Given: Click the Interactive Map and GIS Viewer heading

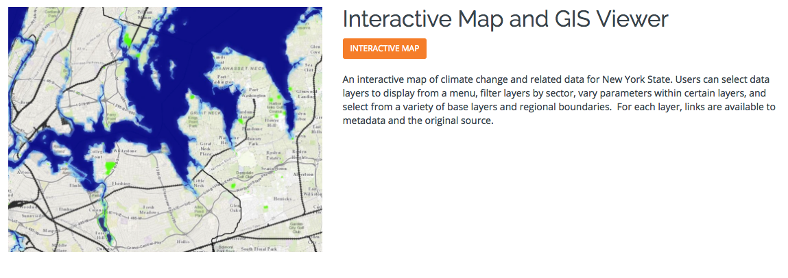Looking at the screenshot, I should 505,18.
